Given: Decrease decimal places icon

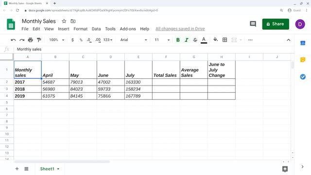Looking at the screenshot, I should [89, 40].
